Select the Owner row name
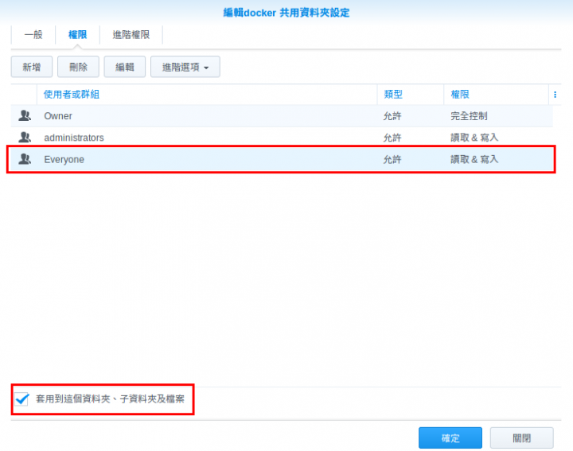The image size is (573, 451). click(x=58, y=116)
